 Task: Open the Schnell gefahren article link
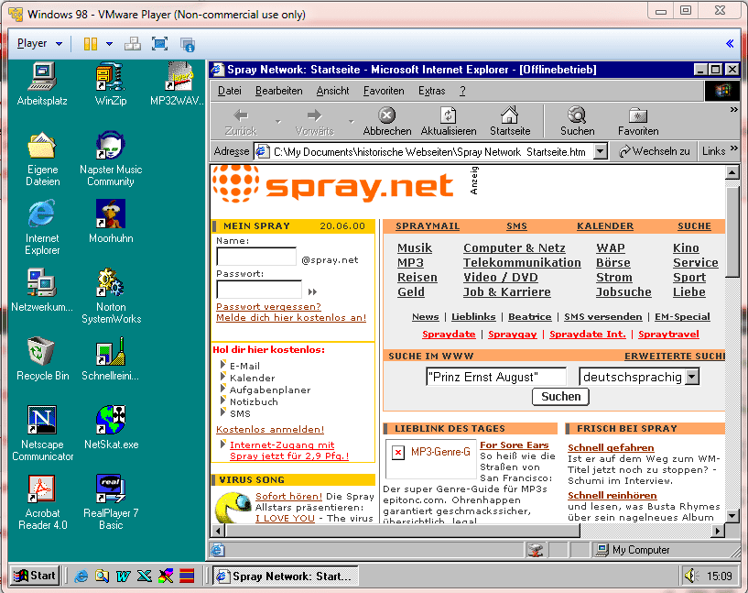pyautogui.click(x=611, y=448)
